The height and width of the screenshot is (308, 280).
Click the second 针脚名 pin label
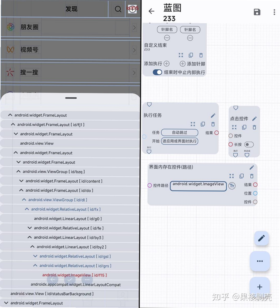click(190, 30)
